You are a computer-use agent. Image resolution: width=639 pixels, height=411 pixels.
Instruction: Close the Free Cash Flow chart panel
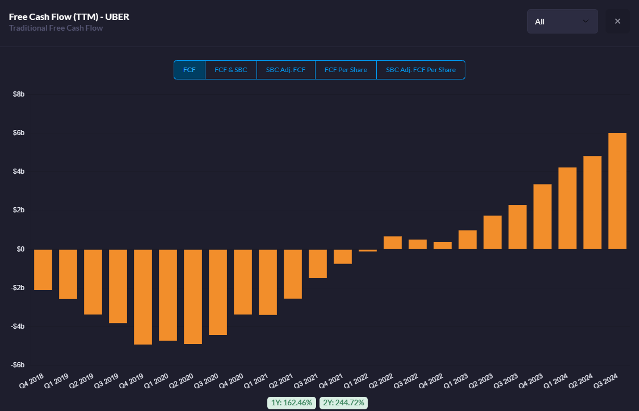[617, 22]
